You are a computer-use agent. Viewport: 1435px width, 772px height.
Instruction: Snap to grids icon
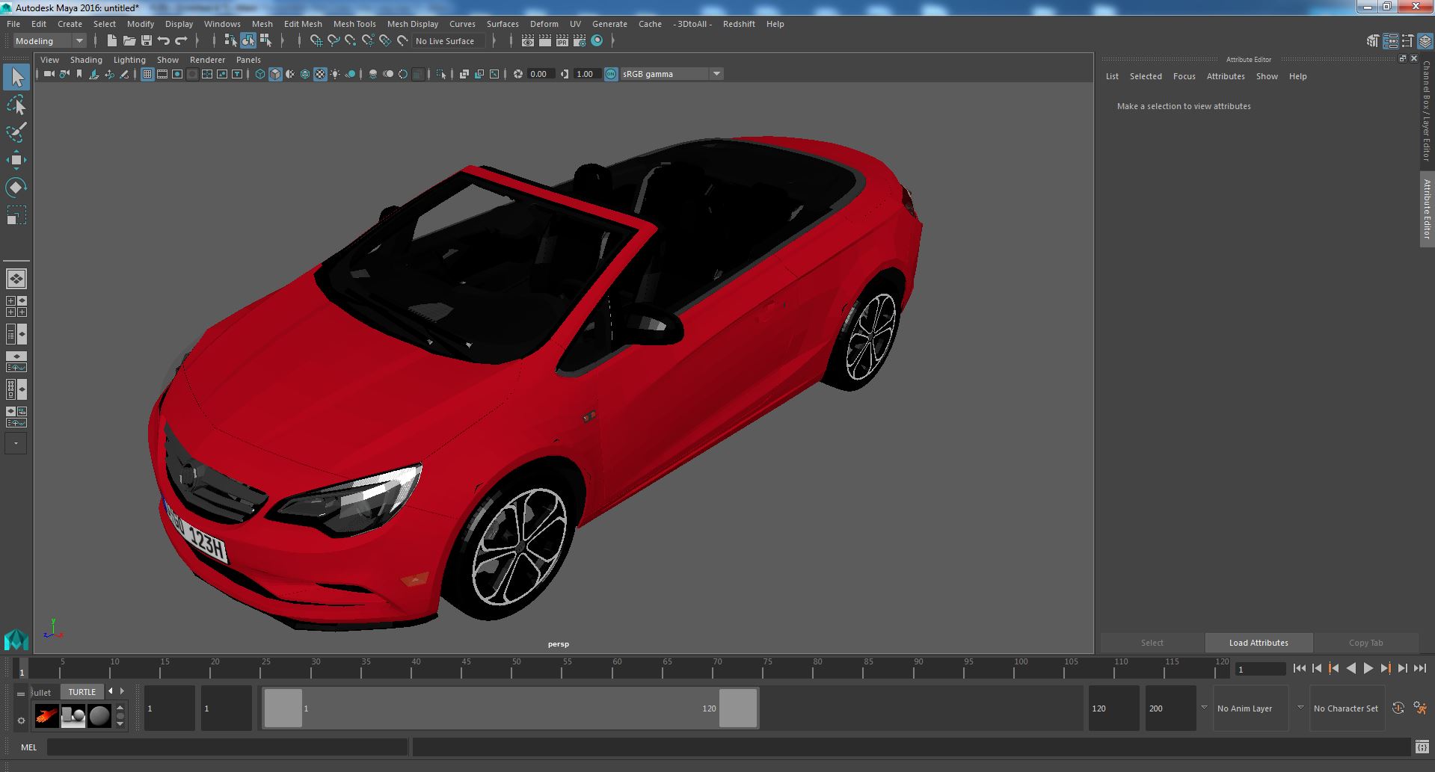point(316,41)
